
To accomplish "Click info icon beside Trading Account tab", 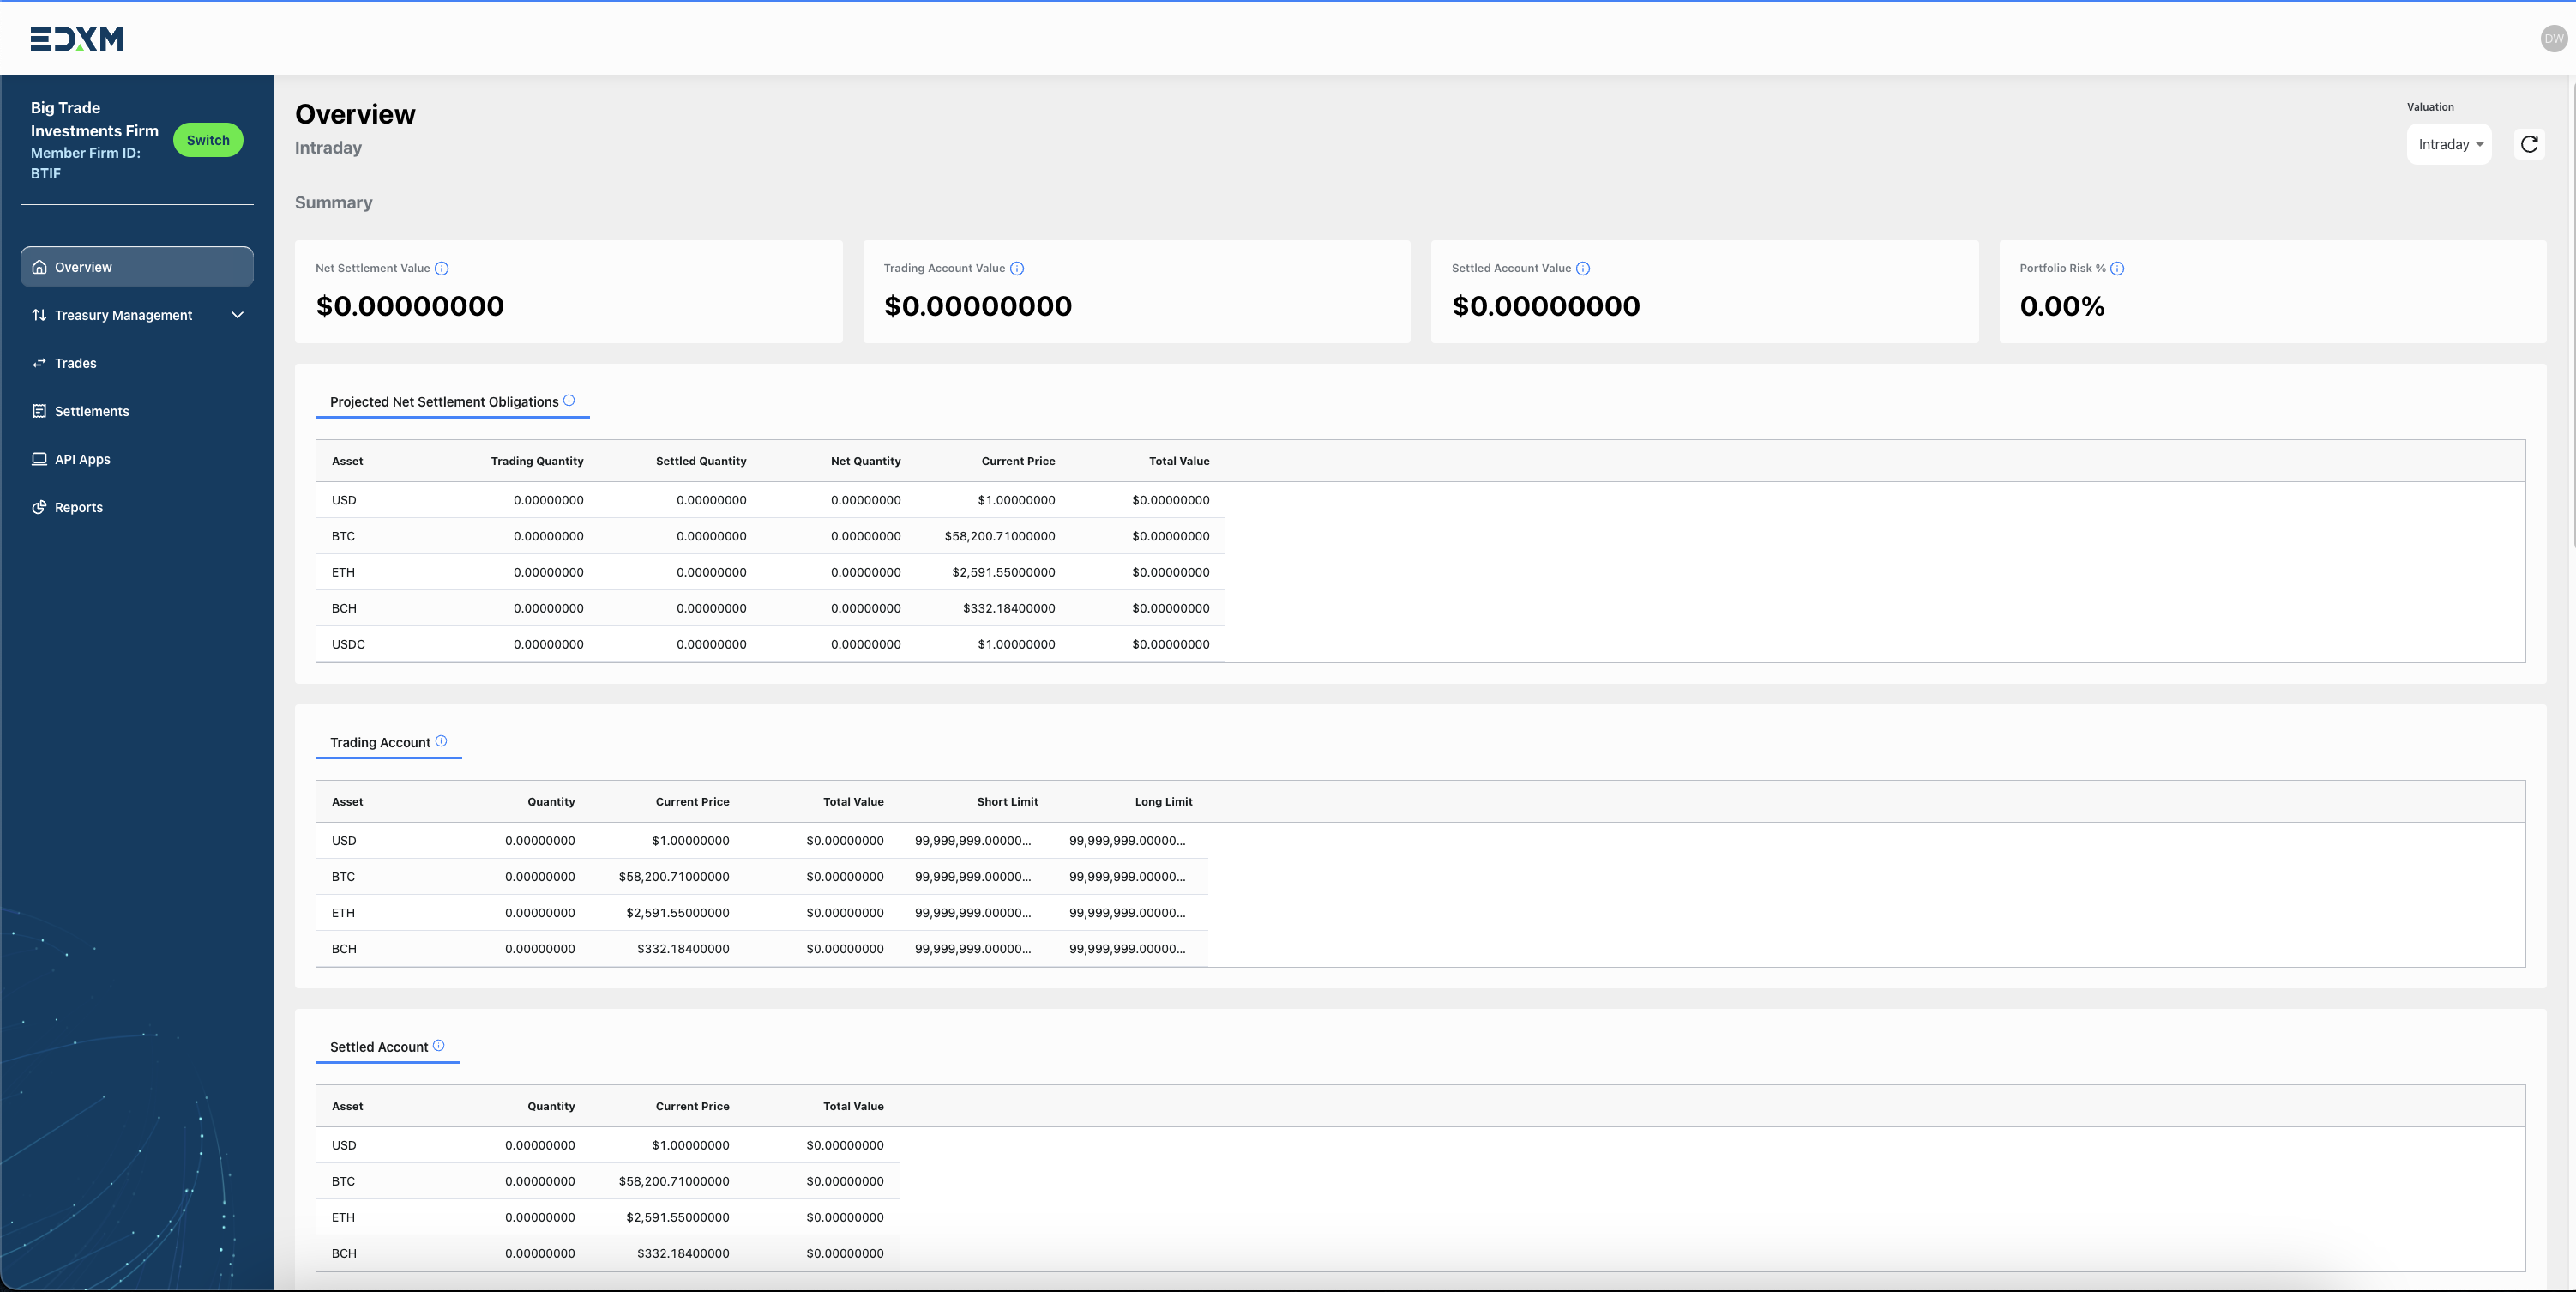I will click(441, 740).
